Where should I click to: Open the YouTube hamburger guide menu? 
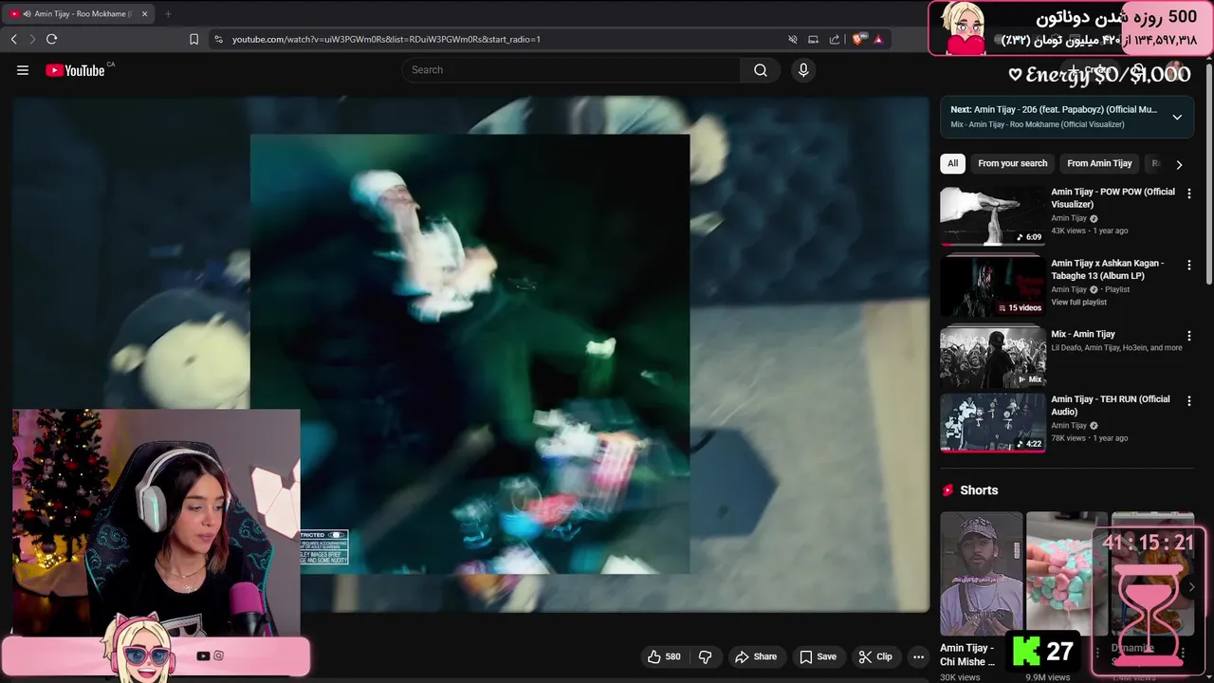pyautogui.click(x=23, y=70)
